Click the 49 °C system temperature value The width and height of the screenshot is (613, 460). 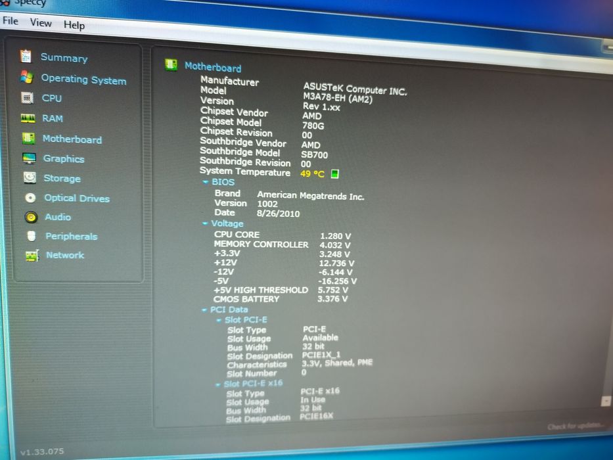coord(312,173)
